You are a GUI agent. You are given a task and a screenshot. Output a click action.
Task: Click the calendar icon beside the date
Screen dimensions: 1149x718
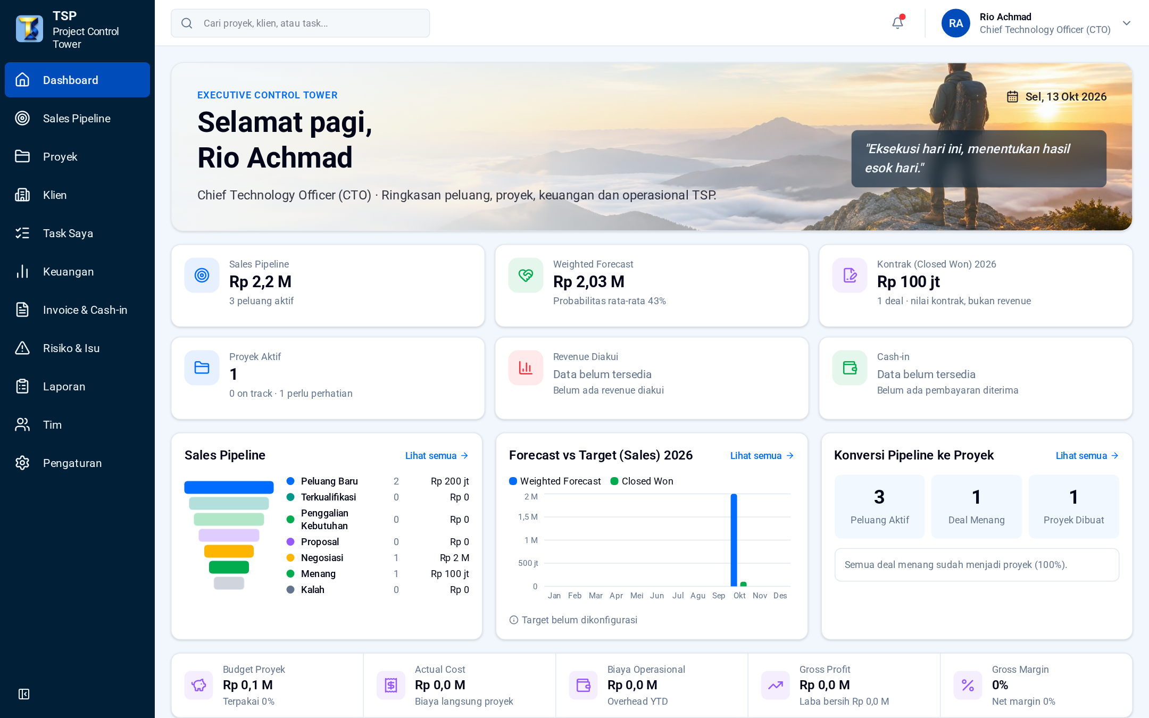pos(1012,96)
